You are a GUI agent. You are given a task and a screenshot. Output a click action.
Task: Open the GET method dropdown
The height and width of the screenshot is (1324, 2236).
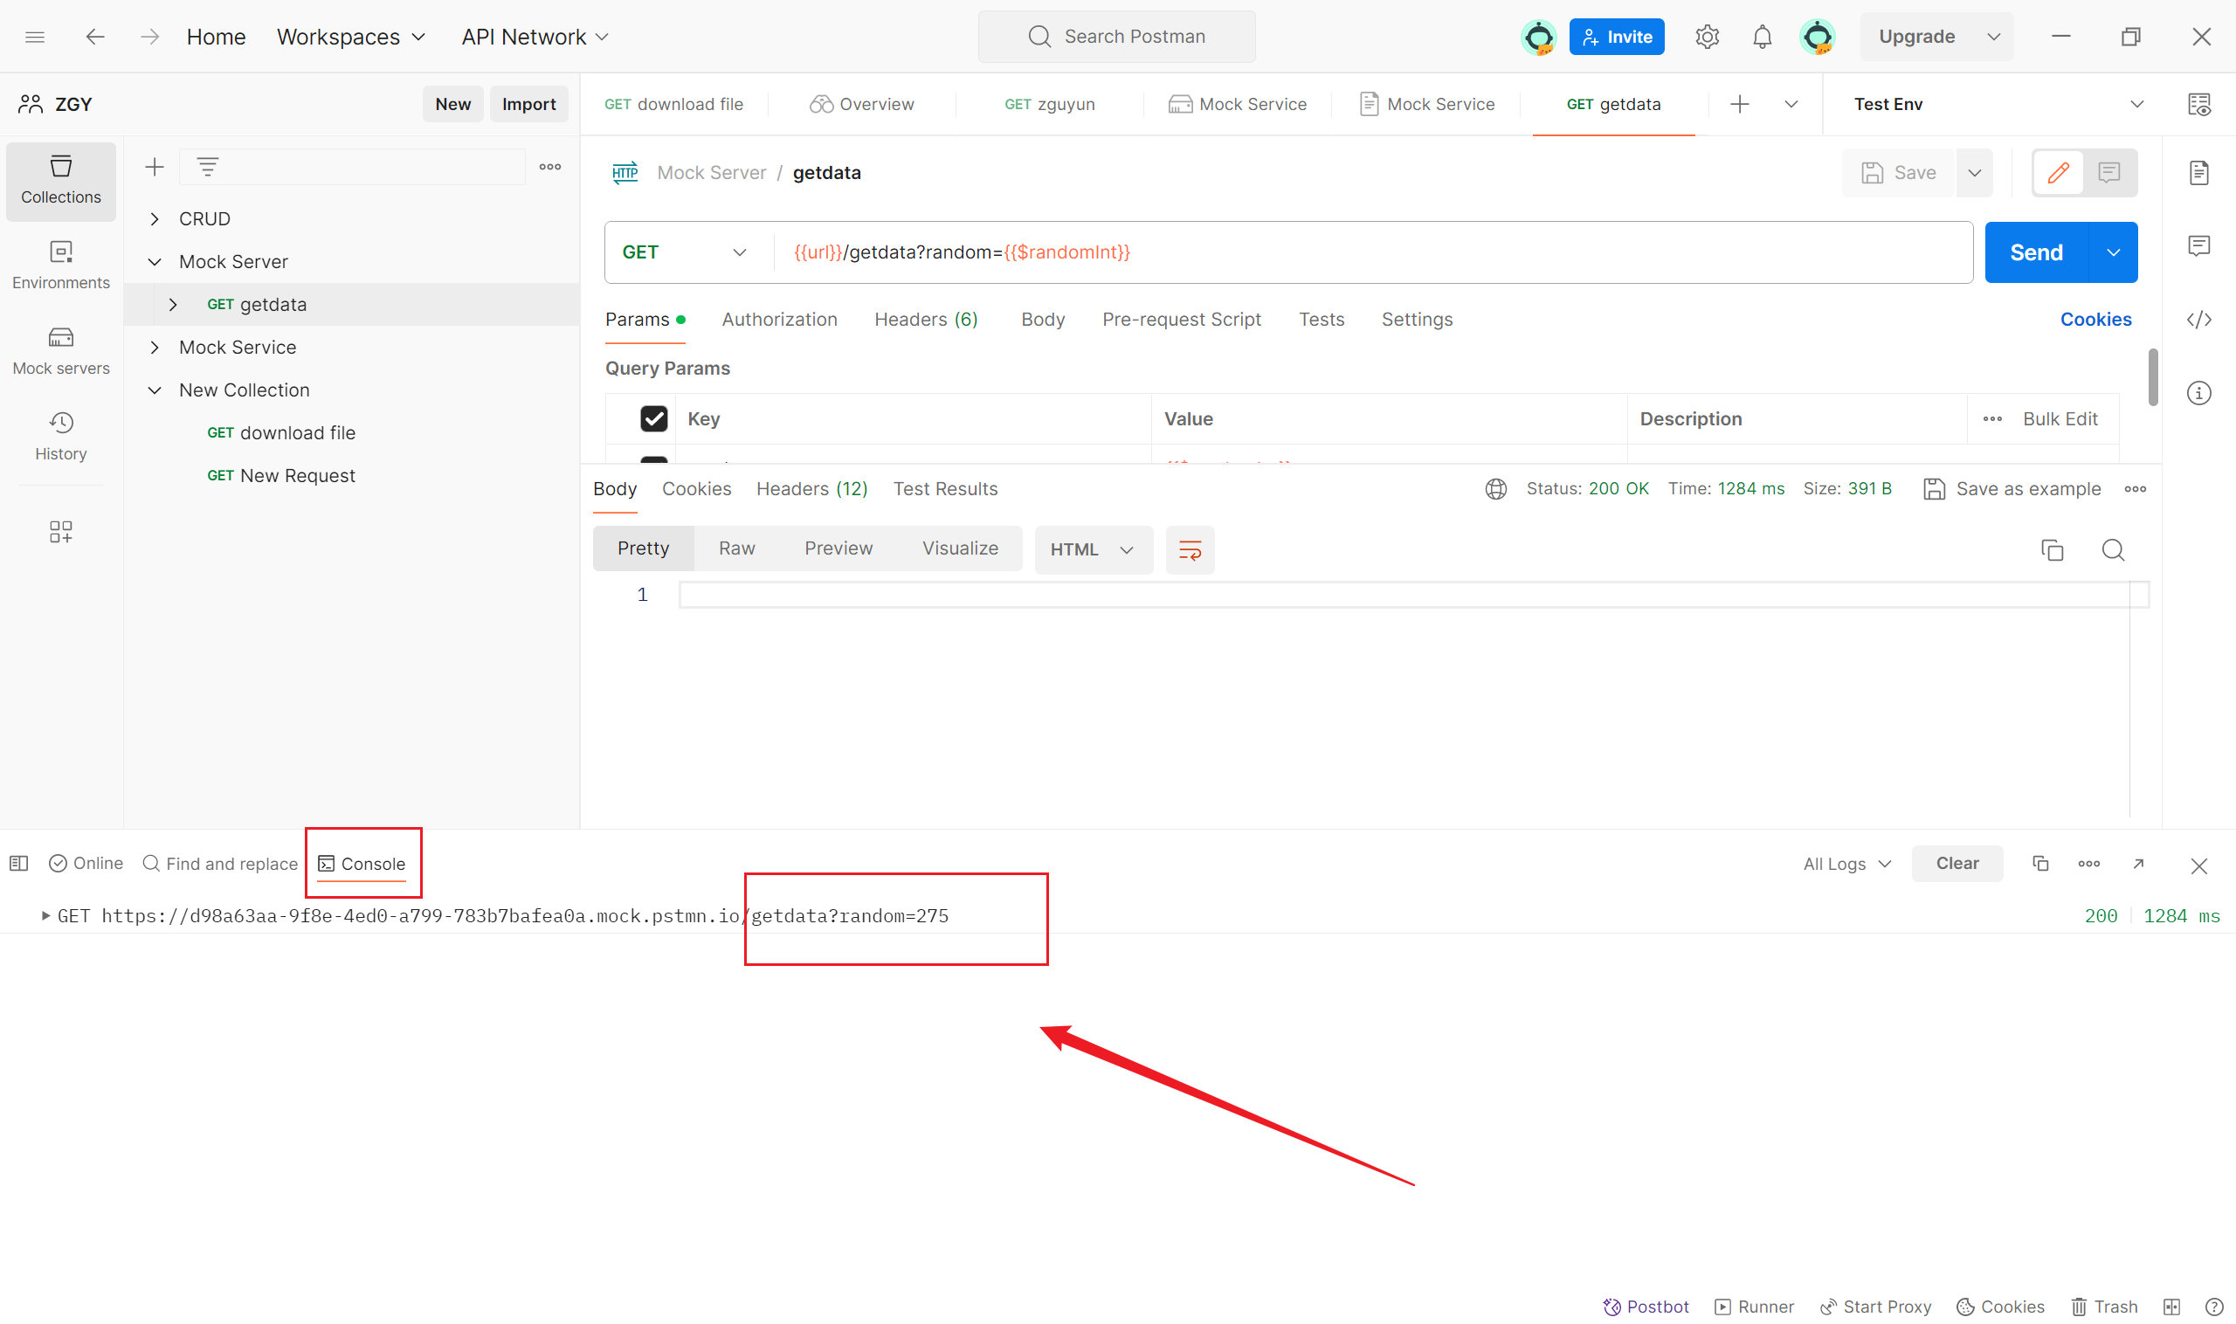point(685,252)
